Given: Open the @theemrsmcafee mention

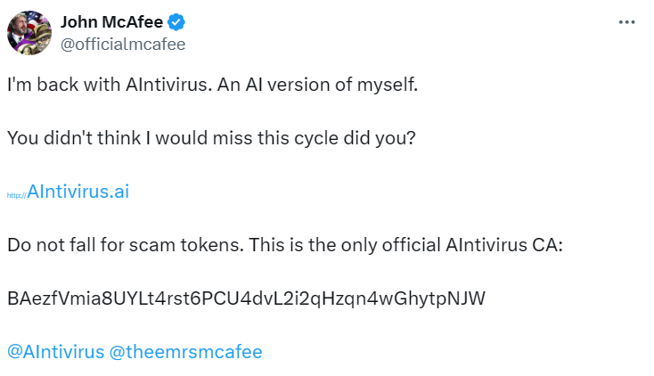Looking at the screenshot, I should pyautogui.click(x=185, y=351).
